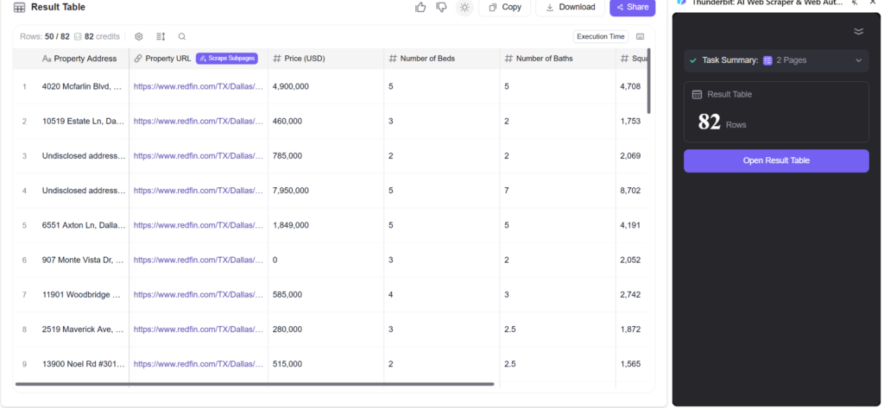Open the Redfin link for 2519 Maverick Ave
This screenshot has width=884, height=408.
pos(199,330)
